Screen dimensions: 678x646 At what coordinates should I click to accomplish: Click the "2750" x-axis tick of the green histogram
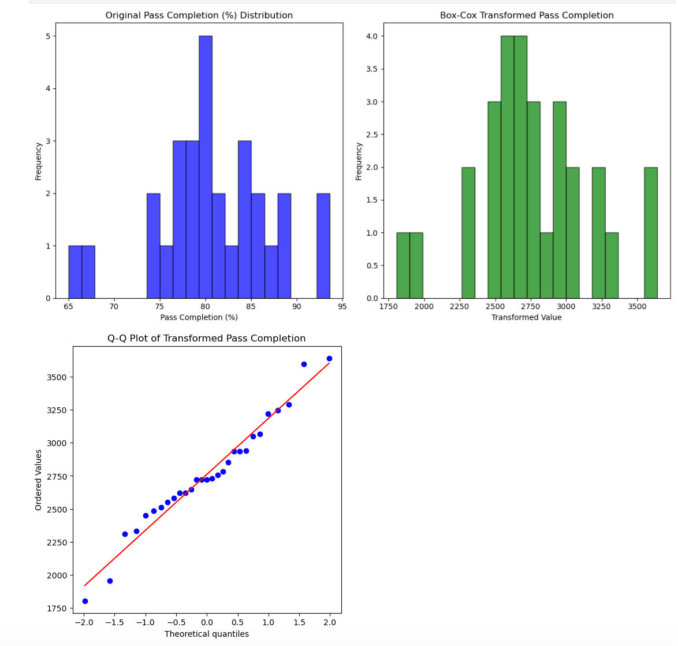point(530,306)
